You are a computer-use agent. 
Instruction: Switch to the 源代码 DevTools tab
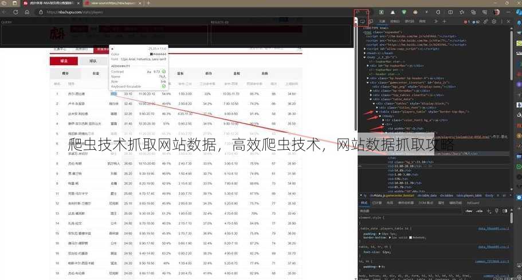click(410, 21)
